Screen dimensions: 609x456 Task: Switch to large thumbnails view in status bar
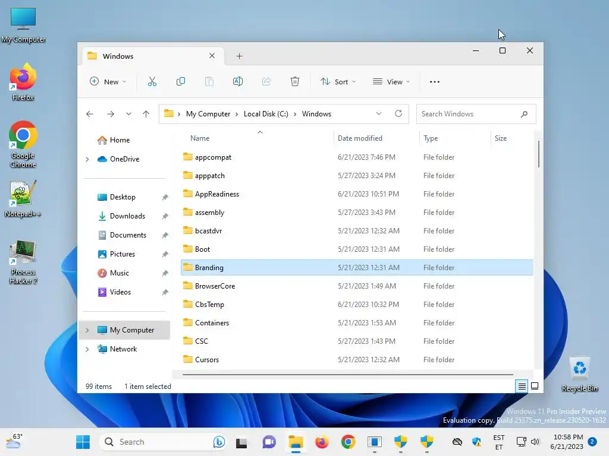535,386
